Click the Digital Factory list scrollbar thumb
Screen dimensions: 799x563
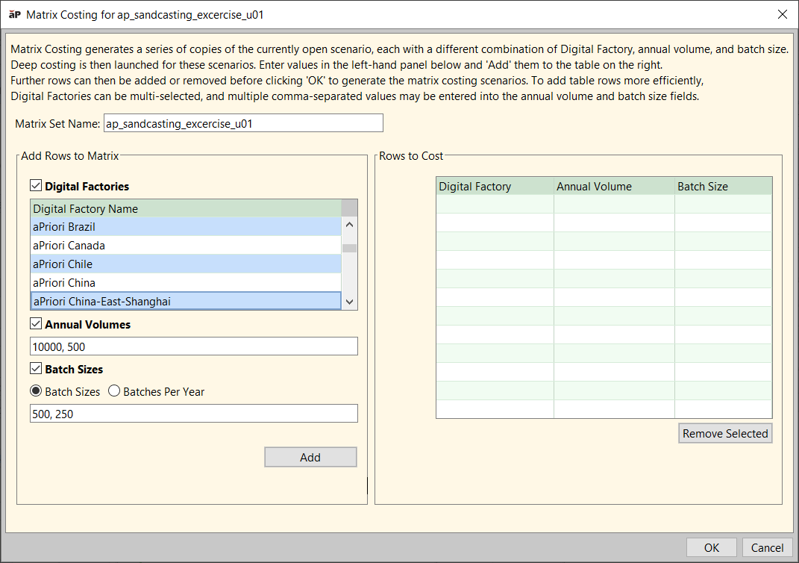coord(349,249)
